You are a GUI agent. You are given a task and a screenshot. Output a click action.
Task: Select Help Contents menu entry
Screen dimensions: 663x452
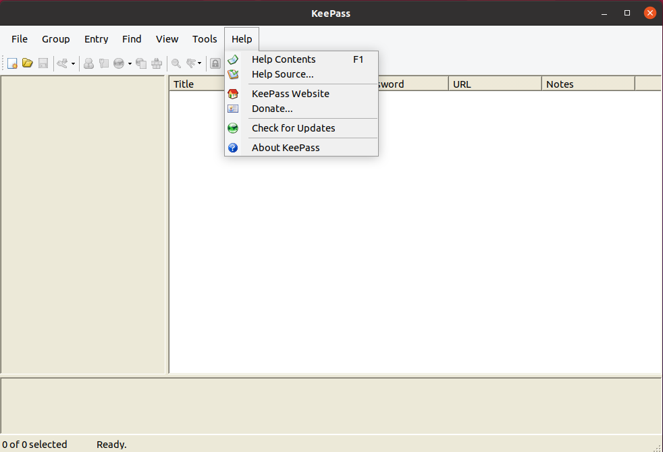(302, 59)
